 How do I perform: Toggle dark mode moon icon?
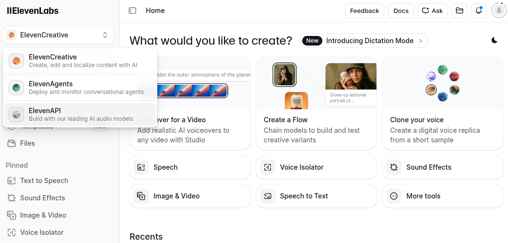click(495, 40)
